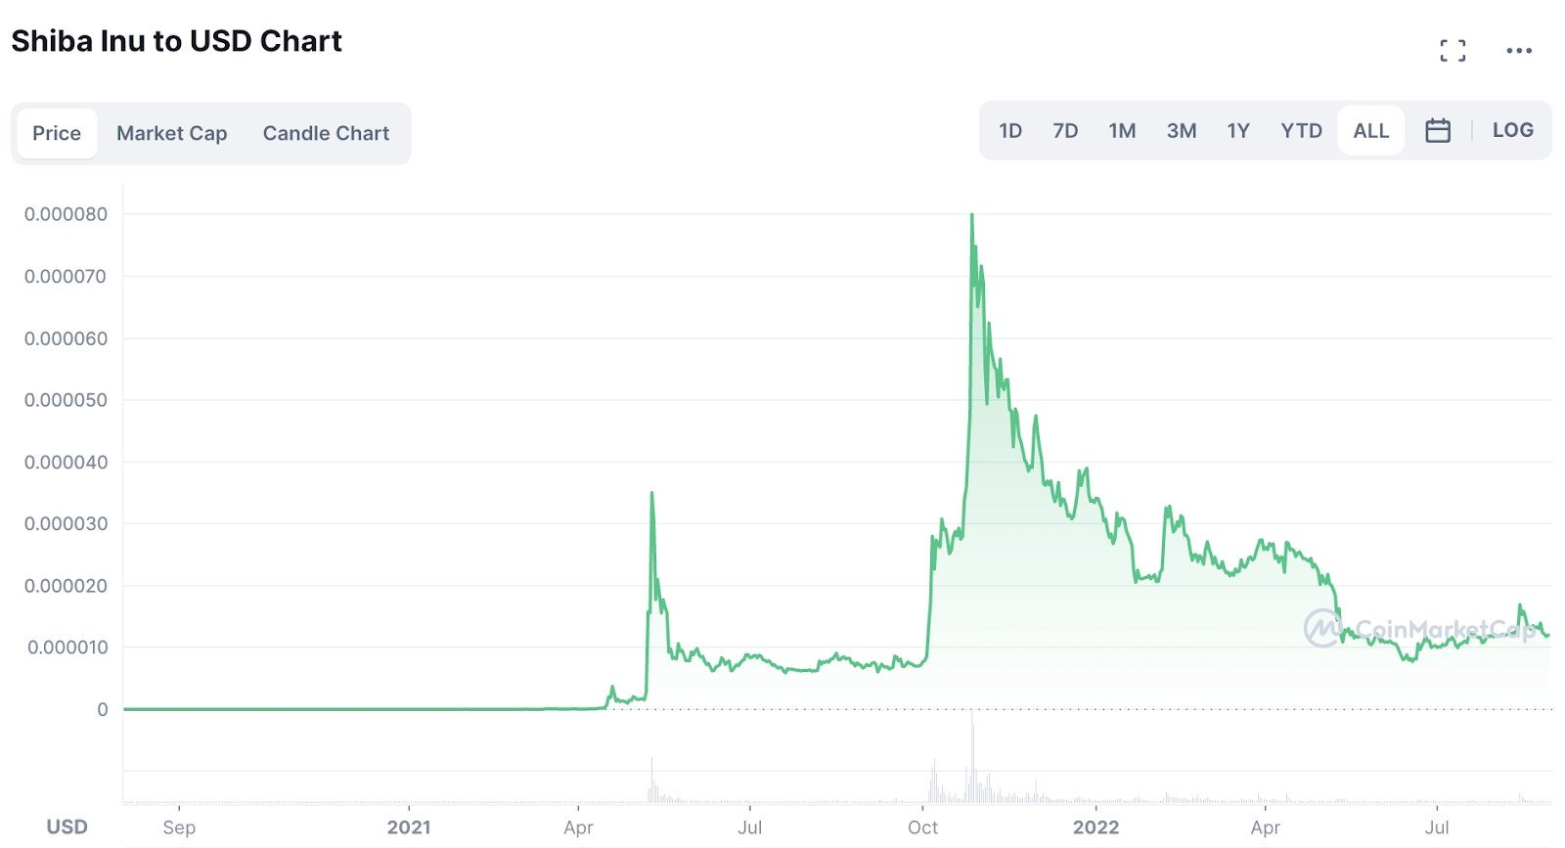This screenshot has width=1565, height=848.
Task: Select the 1D time range
Action: 1010,130
